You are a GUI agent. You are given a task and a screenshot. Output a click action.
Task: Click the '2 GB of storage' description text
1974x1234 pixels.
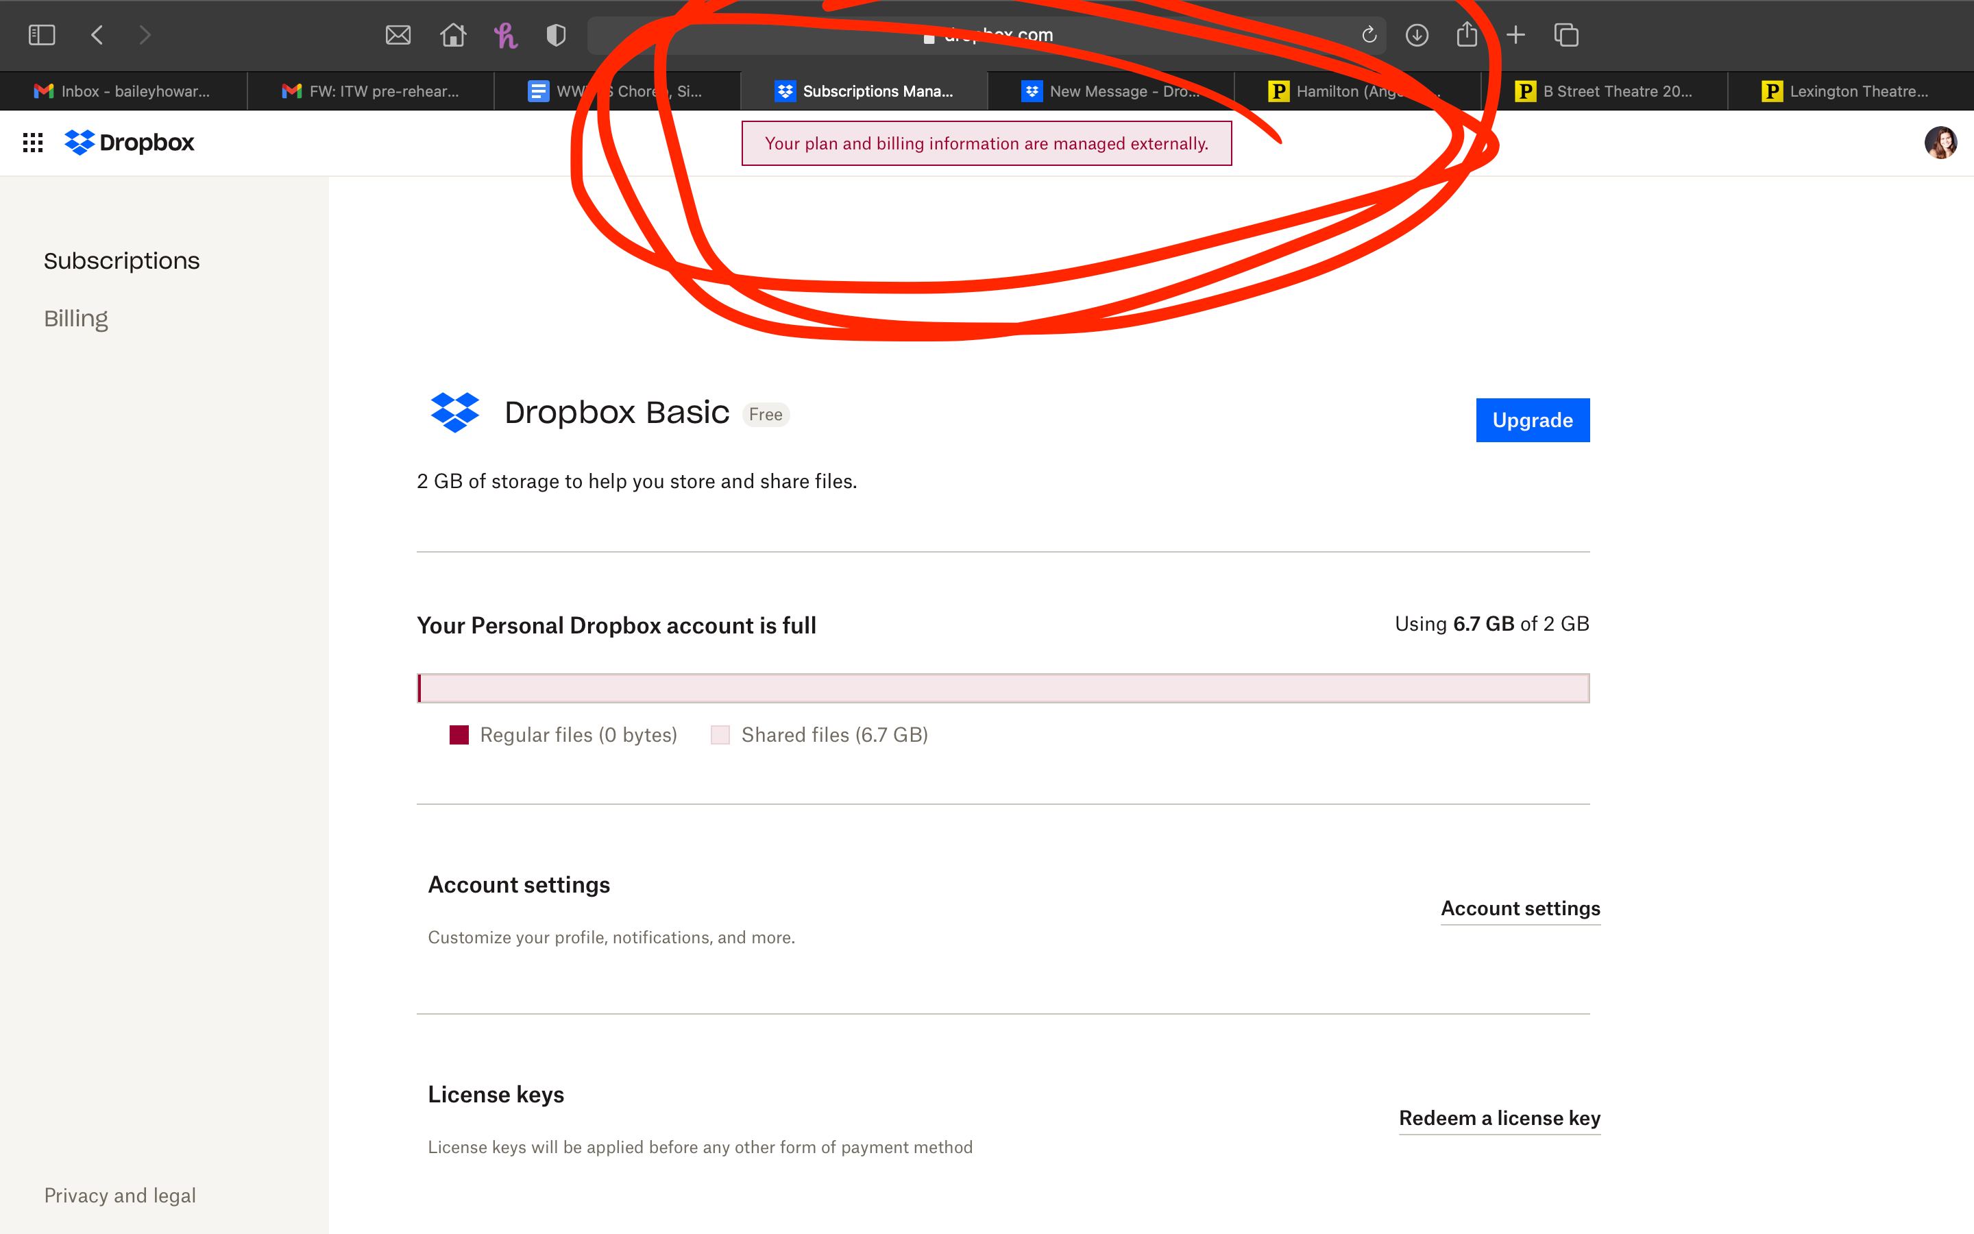coord(637,481)
